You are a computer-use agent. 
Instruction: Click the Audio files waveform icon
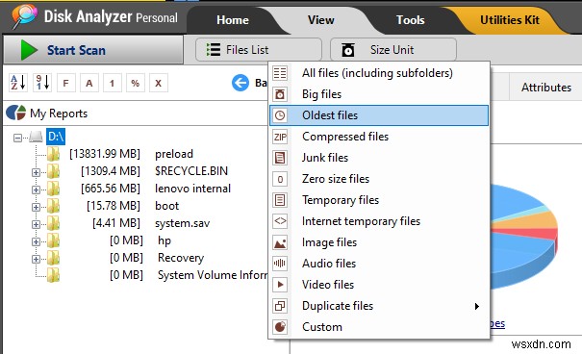click(x=280, y=264)
